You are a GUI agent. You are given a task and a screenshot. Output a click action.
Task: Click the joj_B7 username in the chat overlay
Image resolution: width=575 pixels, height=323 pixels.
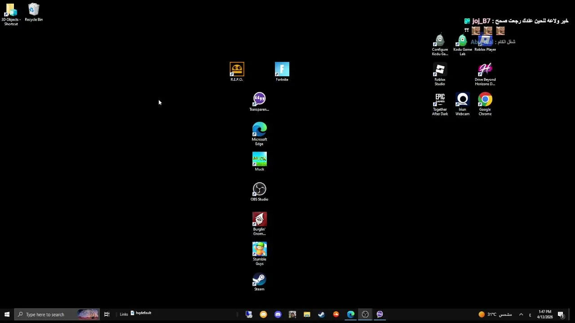pyautogui.click(x=481, y=21)
